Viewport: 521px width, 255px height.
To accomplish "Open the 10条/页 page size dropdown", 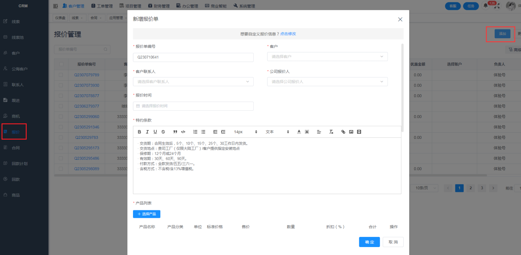I will (x=424, y=188).
